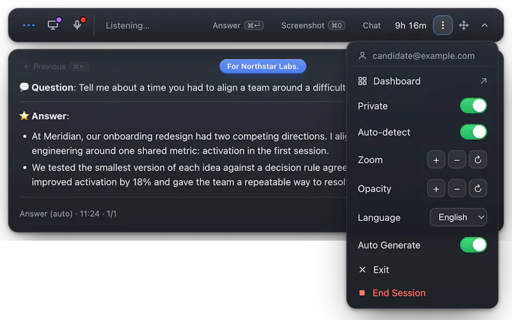Click the red End Session option
The width and height of the screenshot is (512, 320).
[x=422, y=293]
